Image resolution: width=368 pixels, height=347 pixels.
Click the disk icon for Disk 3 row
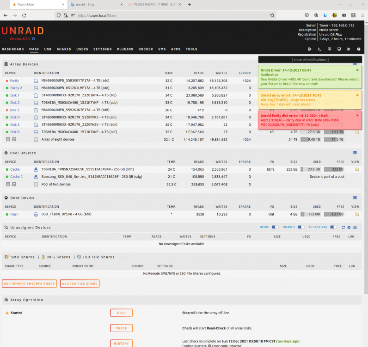coord(36,110)
